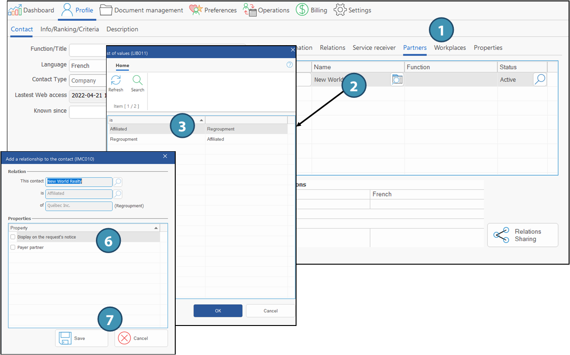The image size is (570, 355).
Task: Check the Payer partner option
Action: pyautogui.click(x=13, y=248)
